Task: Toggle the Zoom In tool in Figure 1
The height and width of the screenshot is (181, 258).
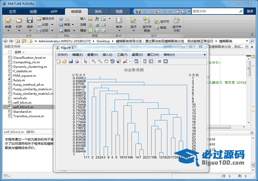Action: 93,62
